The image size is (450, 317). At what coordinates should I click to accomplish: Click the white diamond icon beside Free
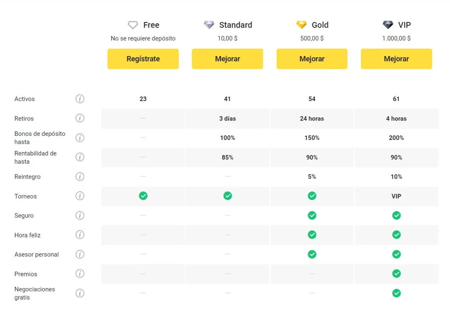coord(133,25)
